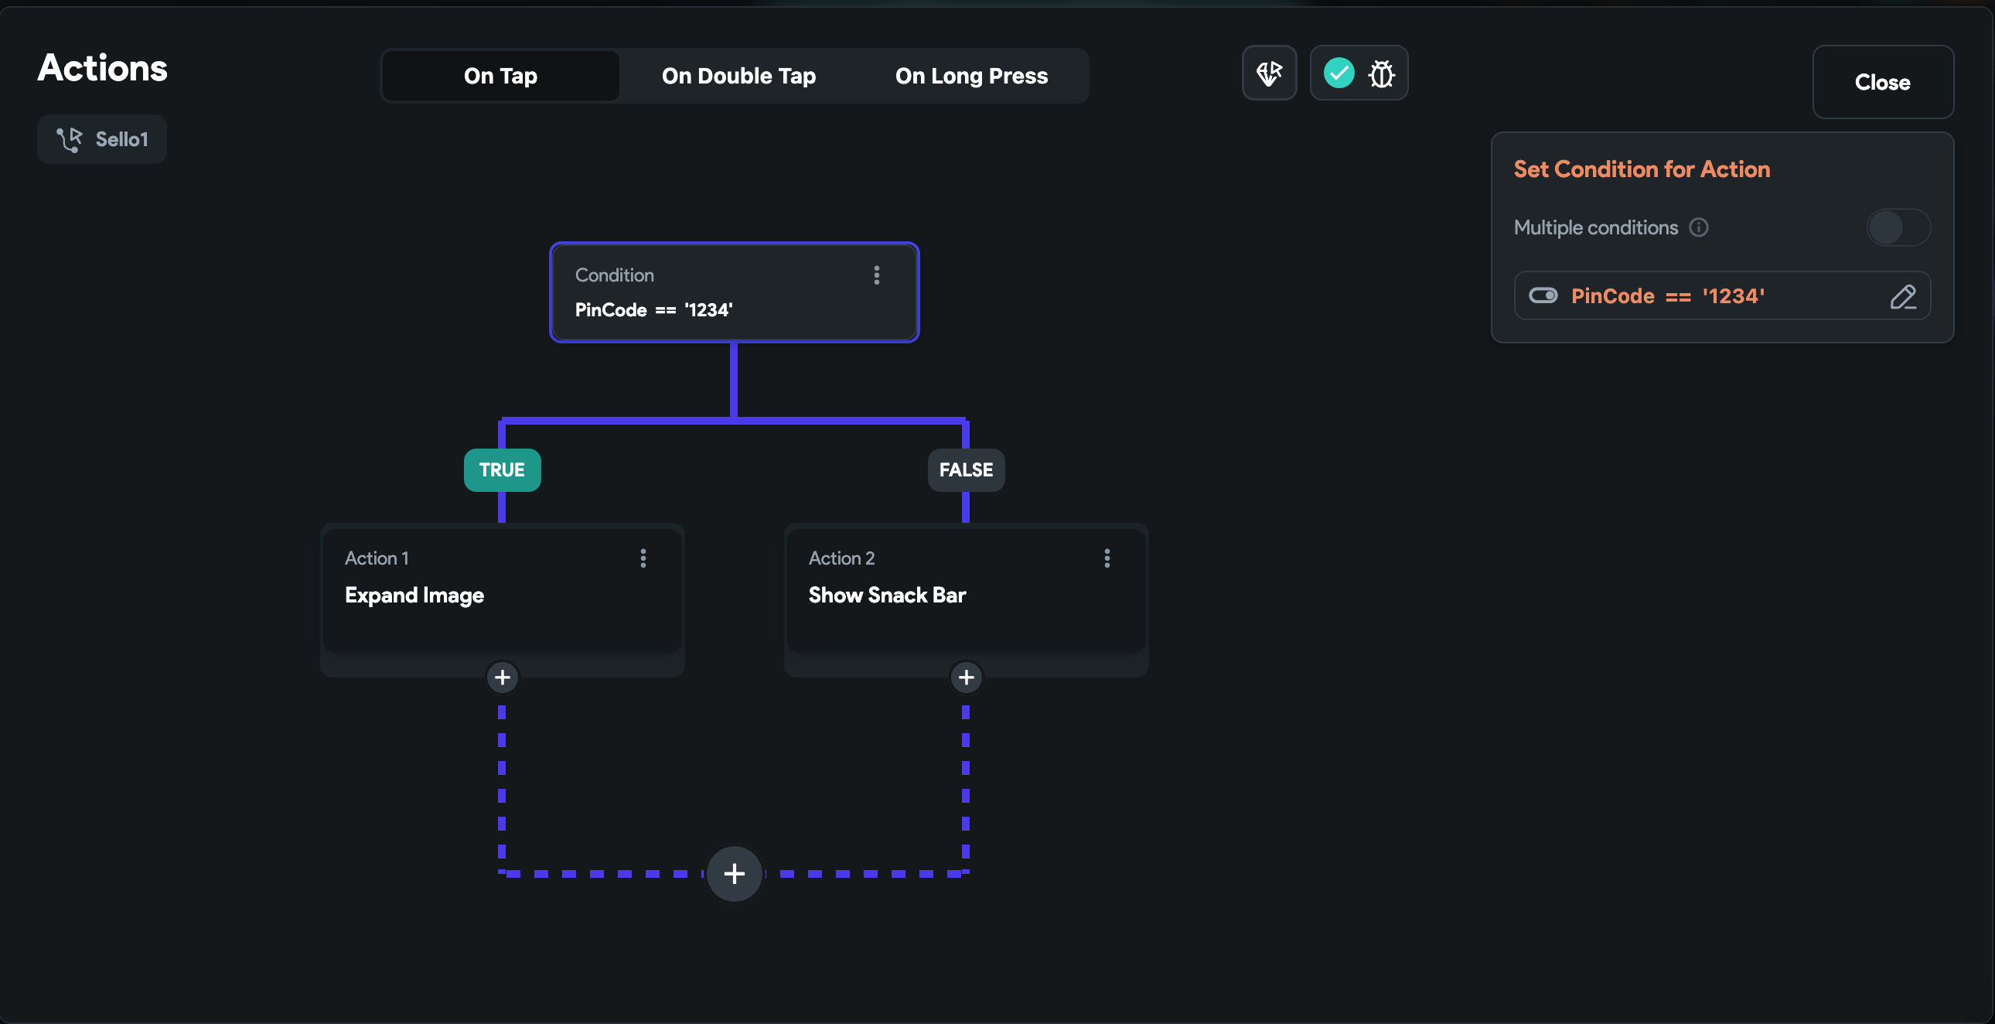Image resolution: width=1995 pixels, height=1024 pixels.
Task: Click the Multiple conditions info icon
Action: point(1698,227)
